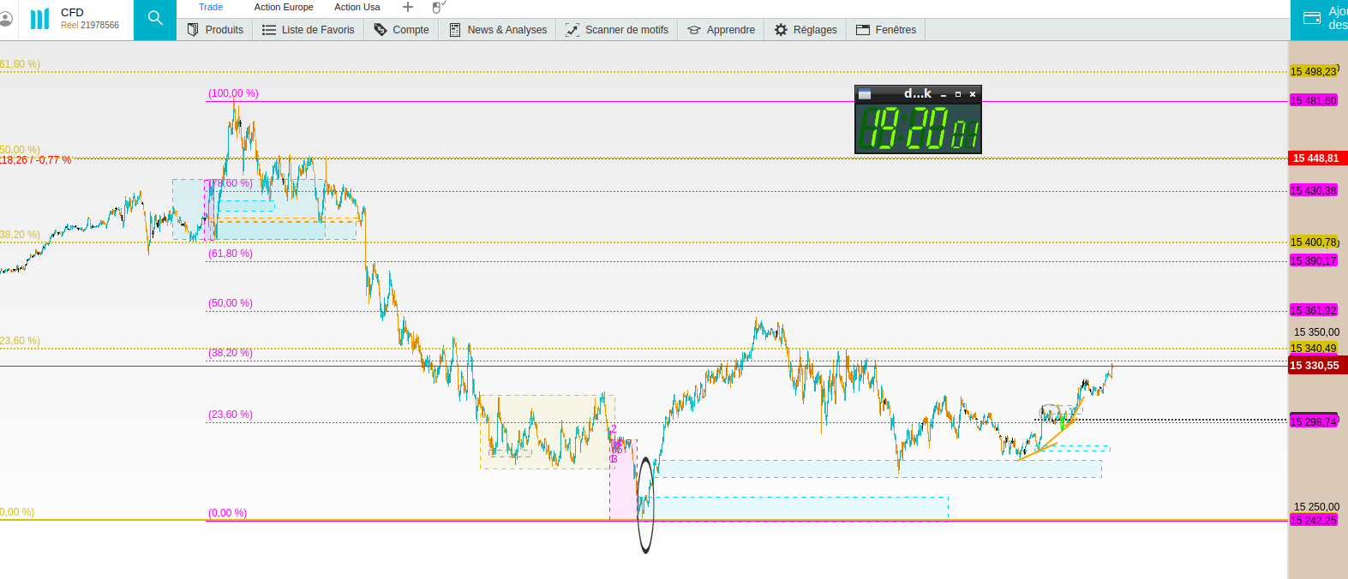
Task: Select the 15 298,74 price label
Action: (1314, 421)
